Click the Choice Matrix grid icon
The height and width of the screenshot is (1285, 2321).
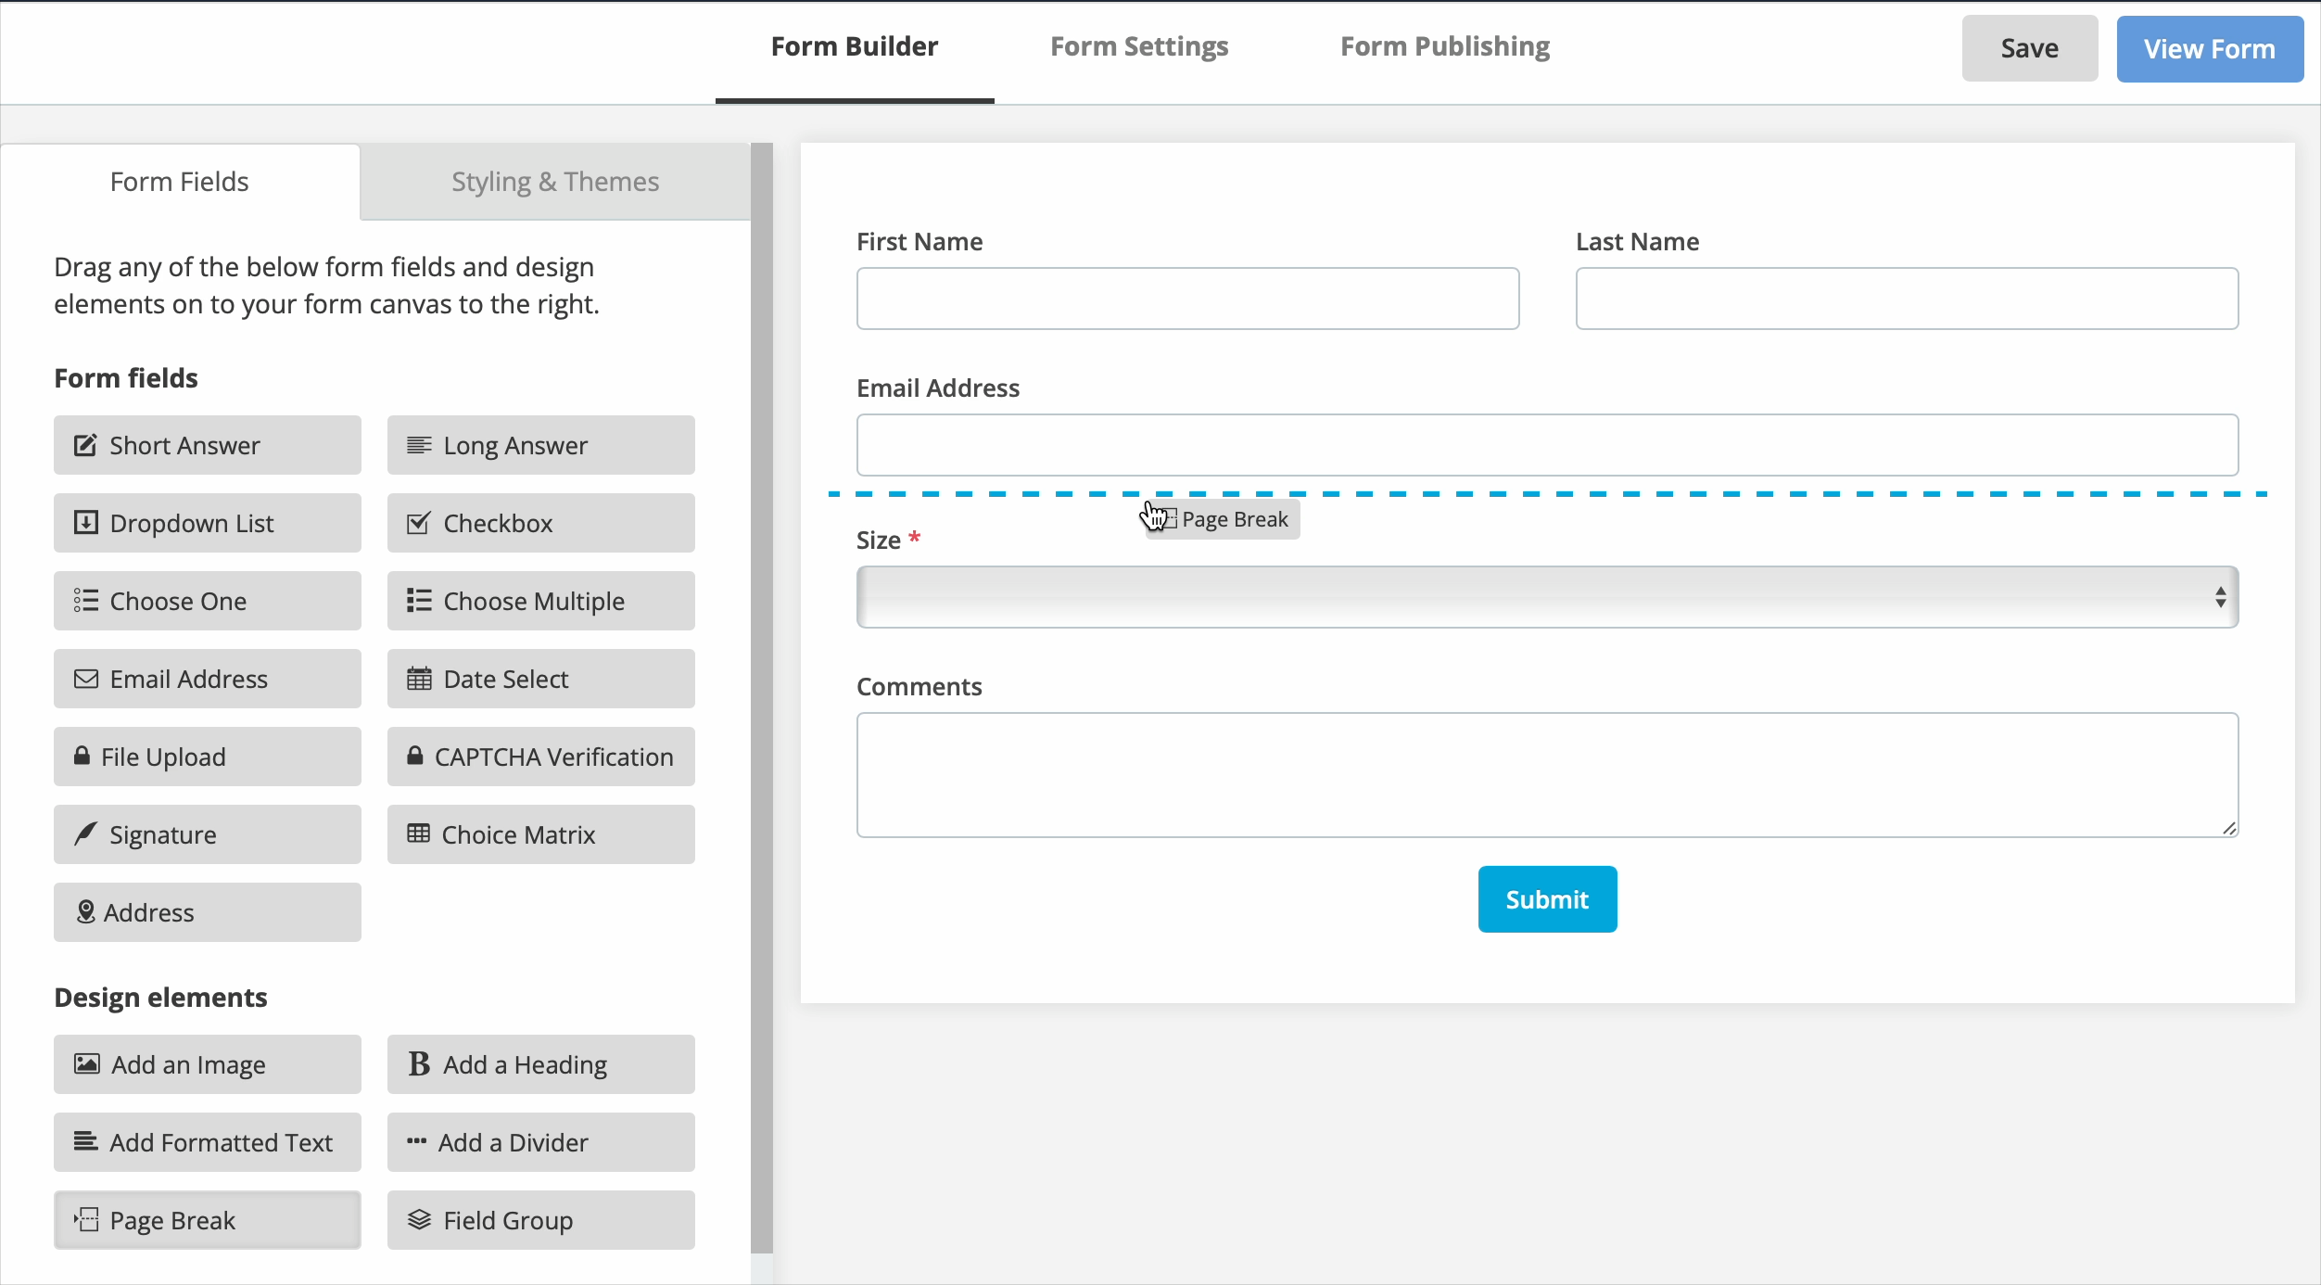418,833
